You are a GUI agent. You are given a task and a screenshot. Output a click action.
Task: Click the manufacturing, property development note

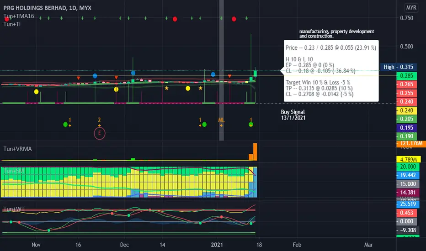click(x=336, y=34)
